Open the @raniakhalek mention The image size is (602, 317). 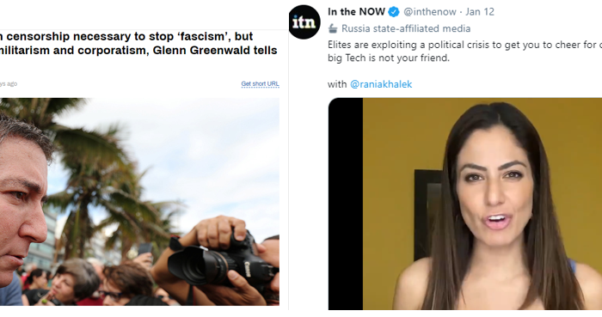click(381, 84)
